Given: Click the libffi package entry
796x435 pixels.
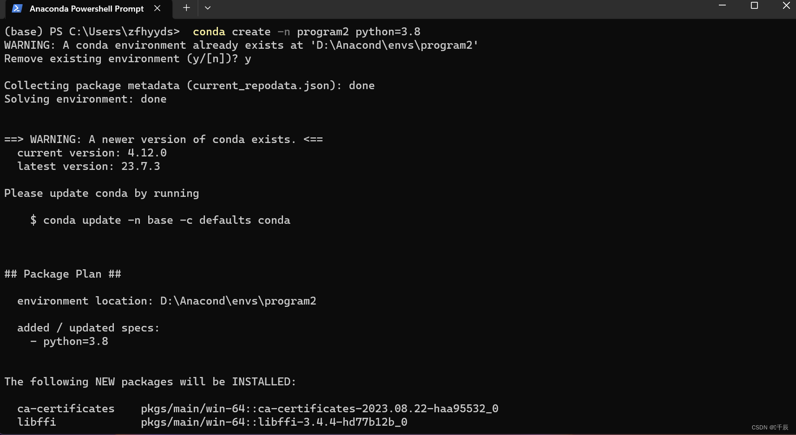Looking at the screenshot, I should [37, 422].
